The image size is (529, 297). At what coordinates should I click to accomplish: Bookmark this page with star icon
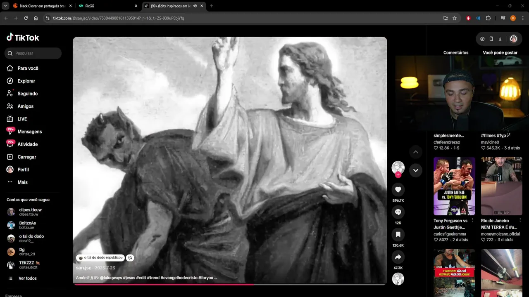[x=455, y=18]
